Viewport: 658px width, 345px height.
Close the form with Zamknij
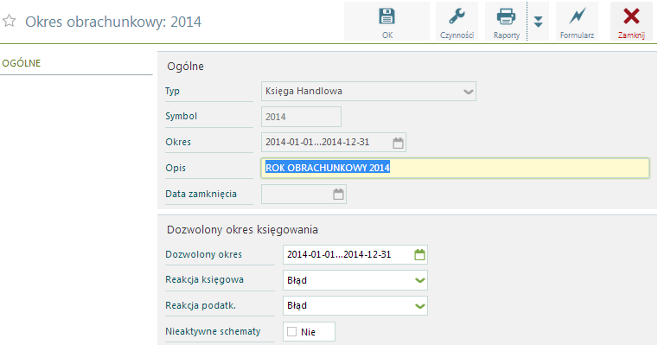coord(631,22)
